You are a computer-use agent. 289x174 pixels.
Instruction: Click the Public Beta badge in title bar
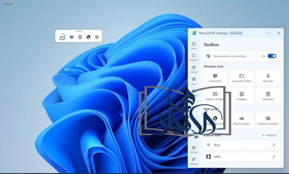236,33
